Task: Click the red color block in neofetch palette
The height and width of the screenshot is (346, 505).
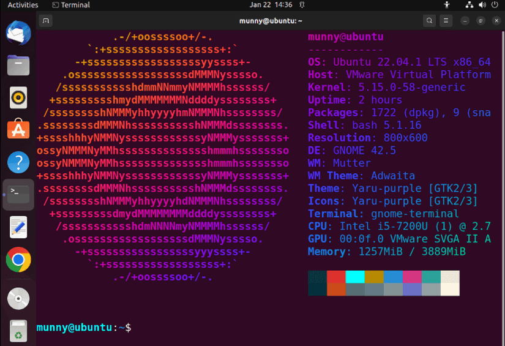Action: pos(336,277)
